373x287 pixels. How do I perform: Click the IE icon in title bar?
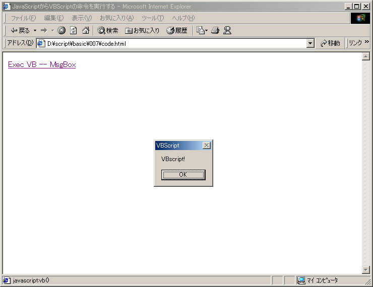[x=7, y=7]
